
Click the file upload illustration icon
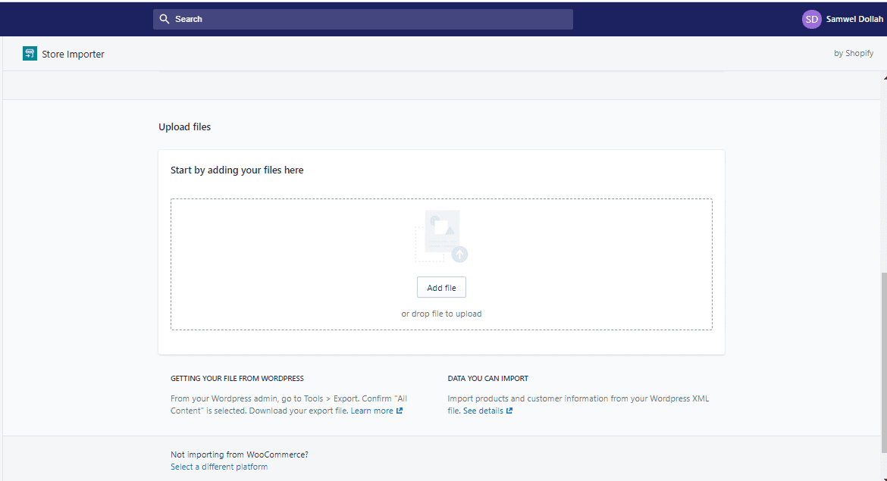coord(442,237)
